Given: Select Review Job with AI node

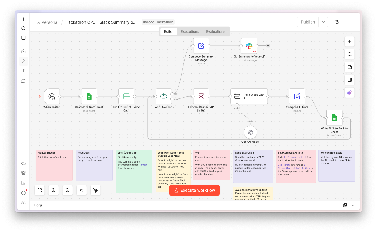Looking at the screenshot, I should (249, 96).
